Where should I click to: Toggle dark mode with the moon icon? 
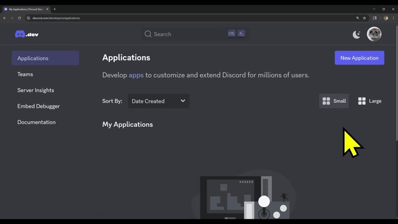tap(356, 34)
